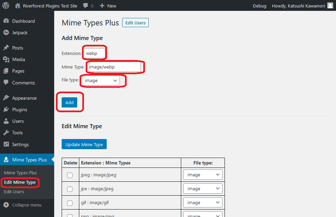Select Edit Mime Type in the submenu

pos(20,182)
